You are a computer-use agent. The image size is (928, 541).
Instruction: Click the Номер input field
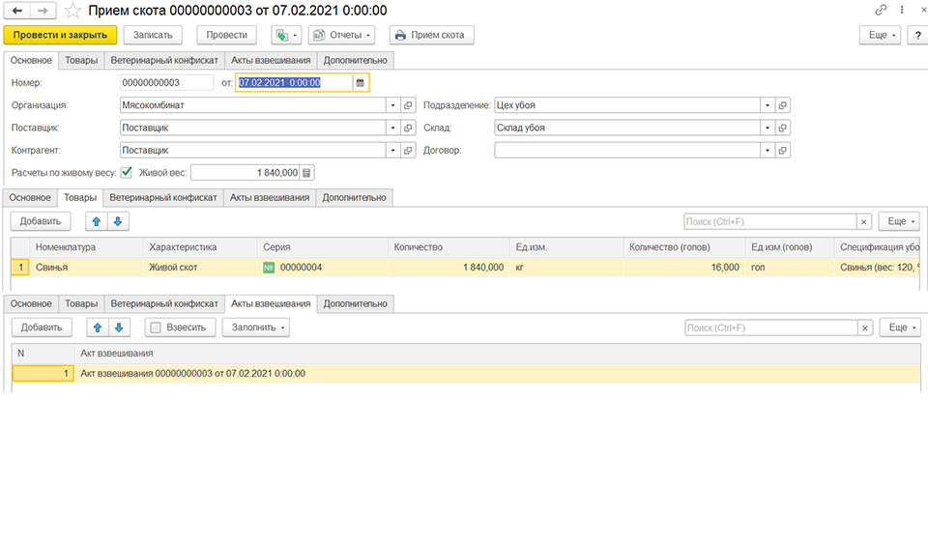click(166, 83)
